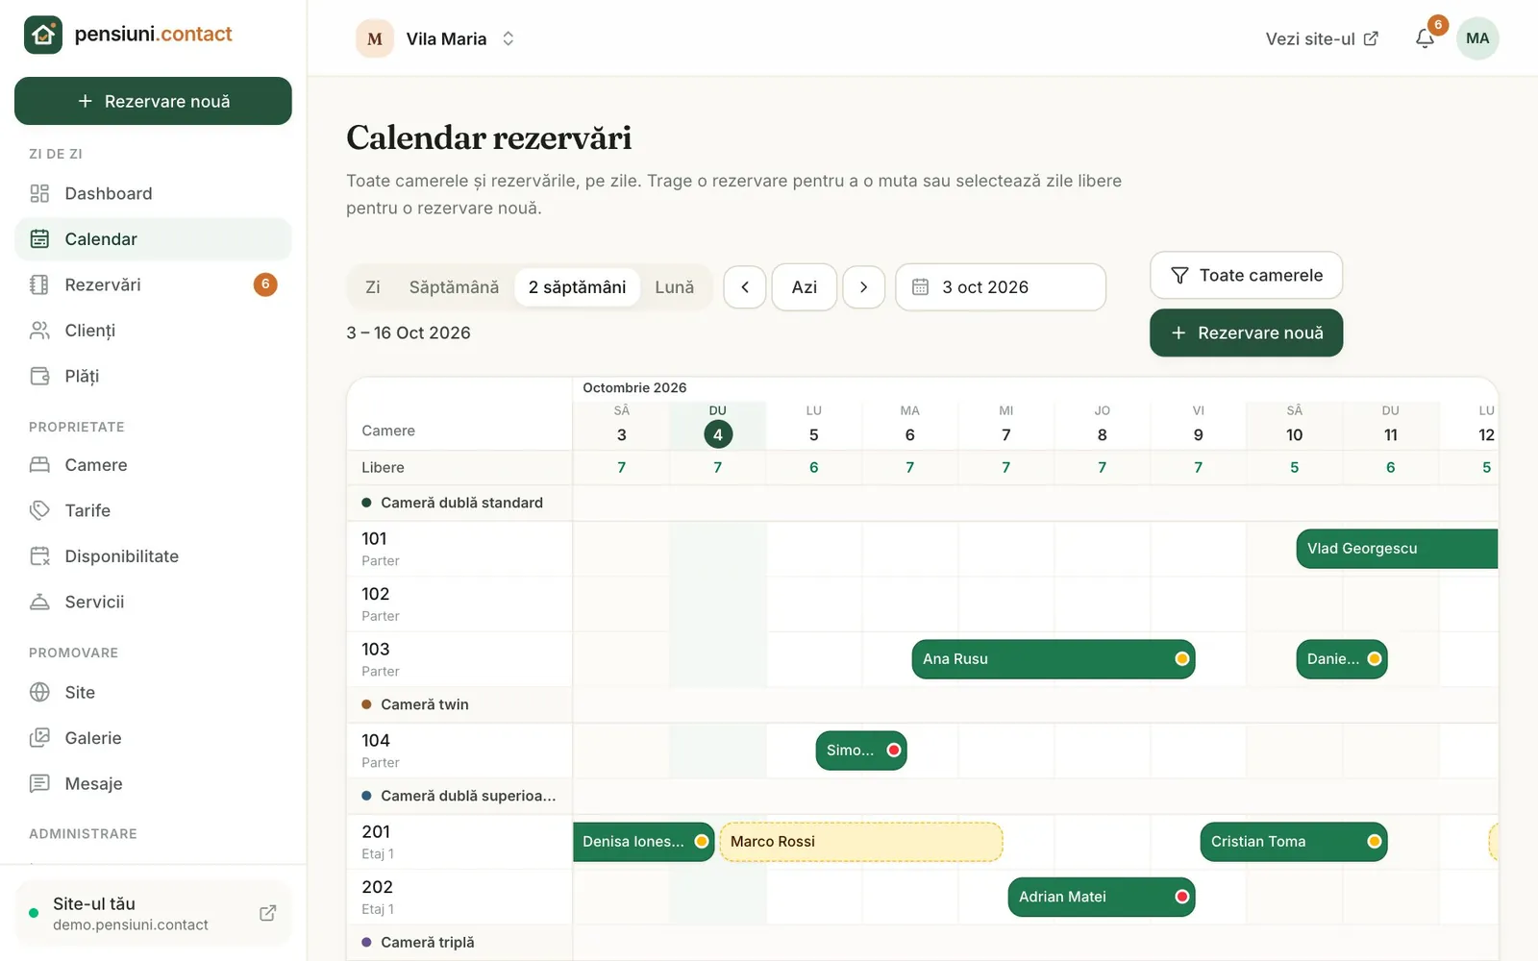Open Cristian Toma reservation
Viewport: 1538px width, 961px height.
tap(1294, 842)
